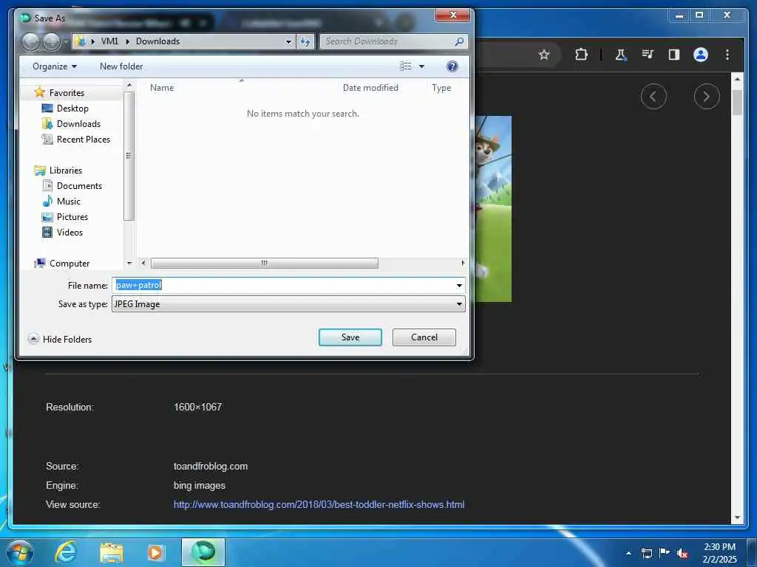Open the Windows Start menu

(20, 552)
